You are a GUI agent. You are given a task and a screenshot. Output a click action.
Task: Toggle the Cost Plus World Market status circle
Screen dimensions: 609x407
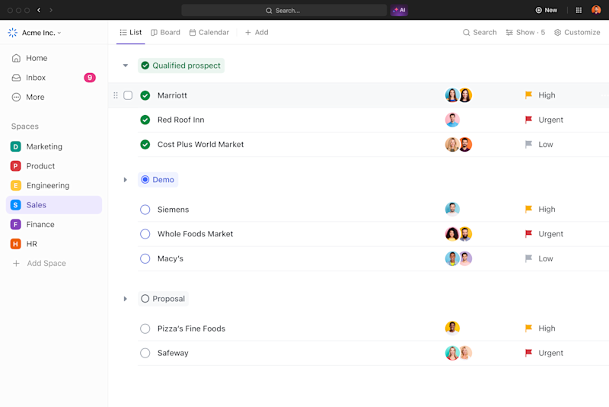pos(145,145)
